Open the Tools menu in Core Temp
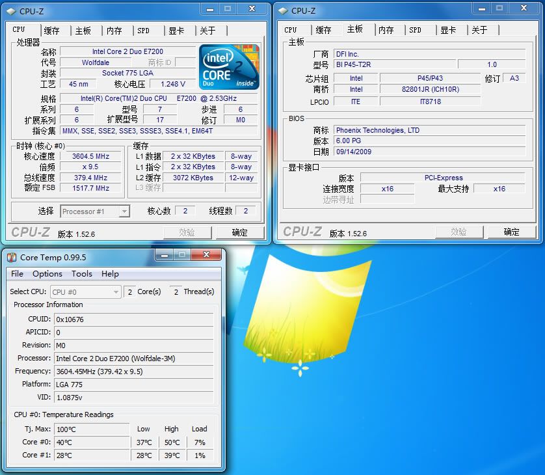 (x=82, y=274)
